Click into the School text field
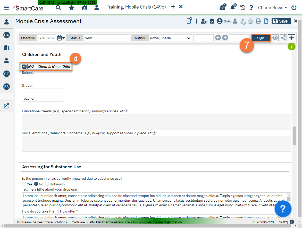The width and height of the screenshot is (302, 228). [43, 79]
